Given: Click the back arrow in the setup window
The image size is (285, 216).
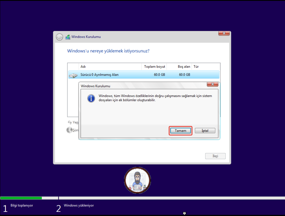Looking at the screenshot, I should [59, 37].
